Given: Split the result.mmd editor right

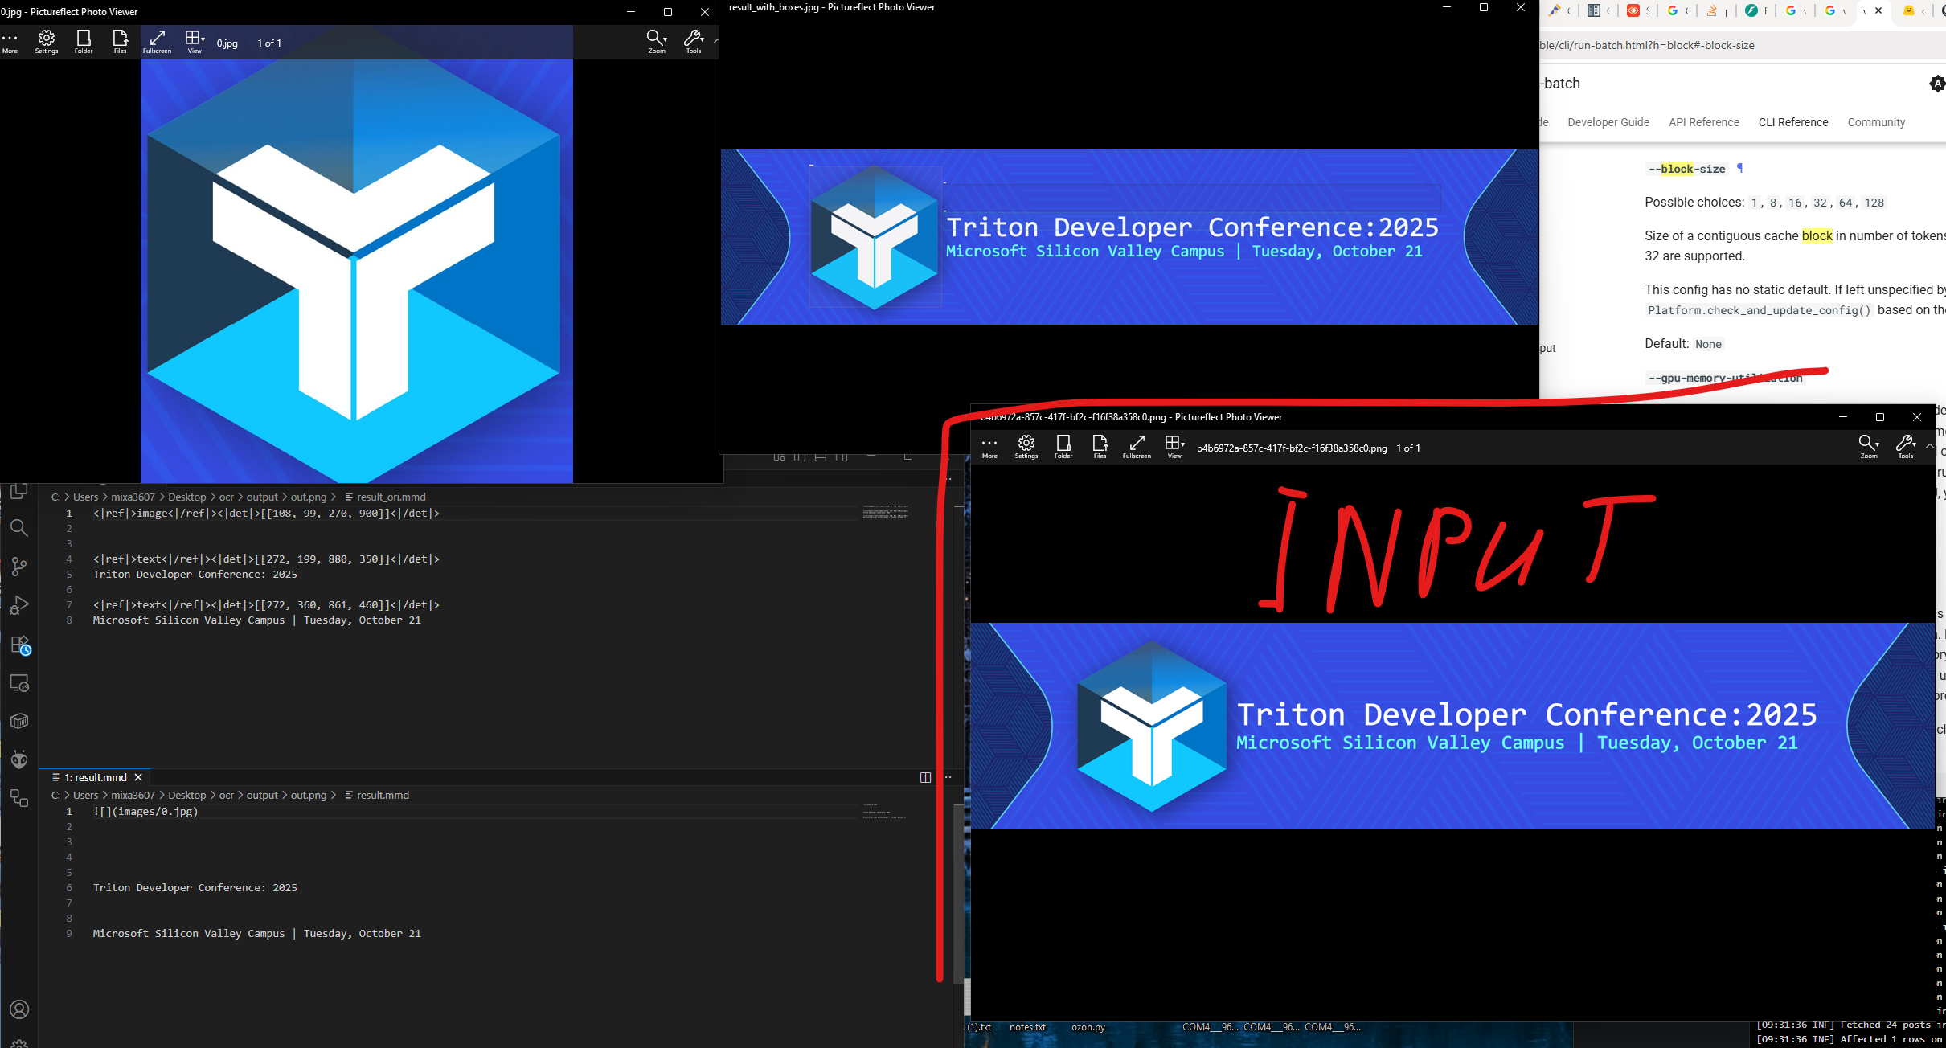Looking at the screenshot, I should pos(925,777).
